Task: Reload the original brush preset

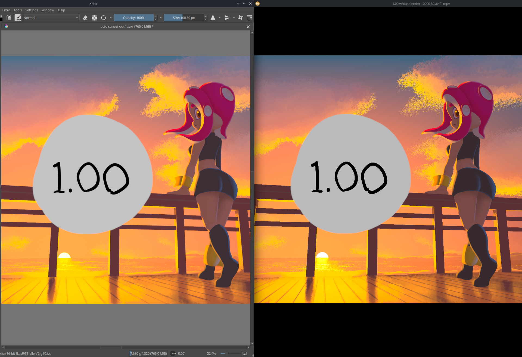Action: [x=104, y=18]
